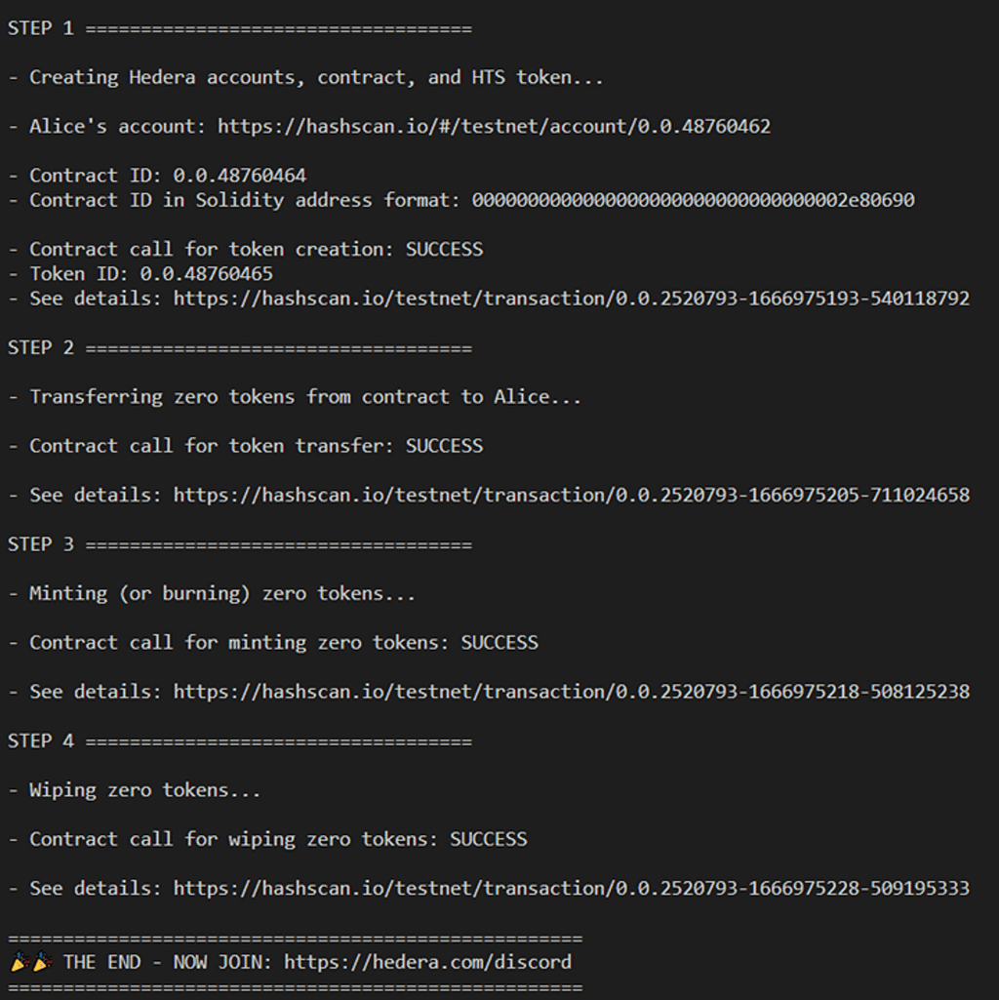Click the STEP 1 heading

click(41, 28)
